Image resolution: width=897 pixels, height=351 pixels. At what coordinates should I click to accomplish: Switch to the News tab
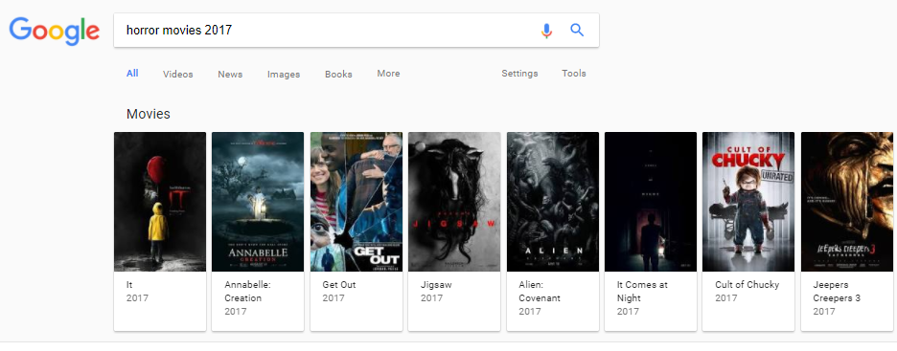point(230,75)
